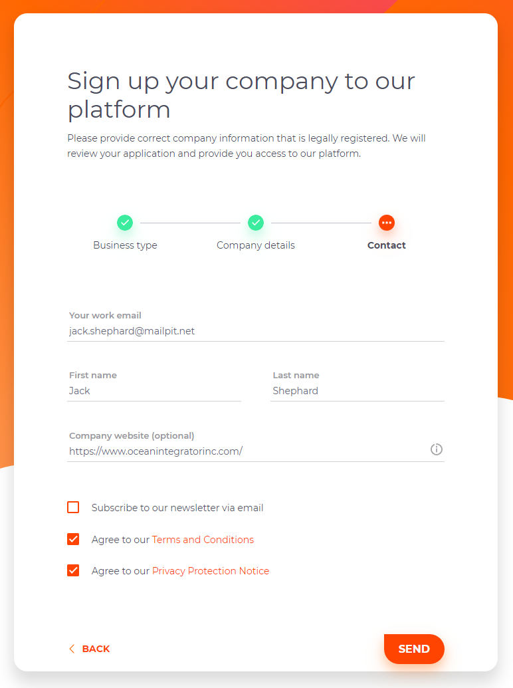Focus the Company website input field
513x688 pixels.
(247, 451)
